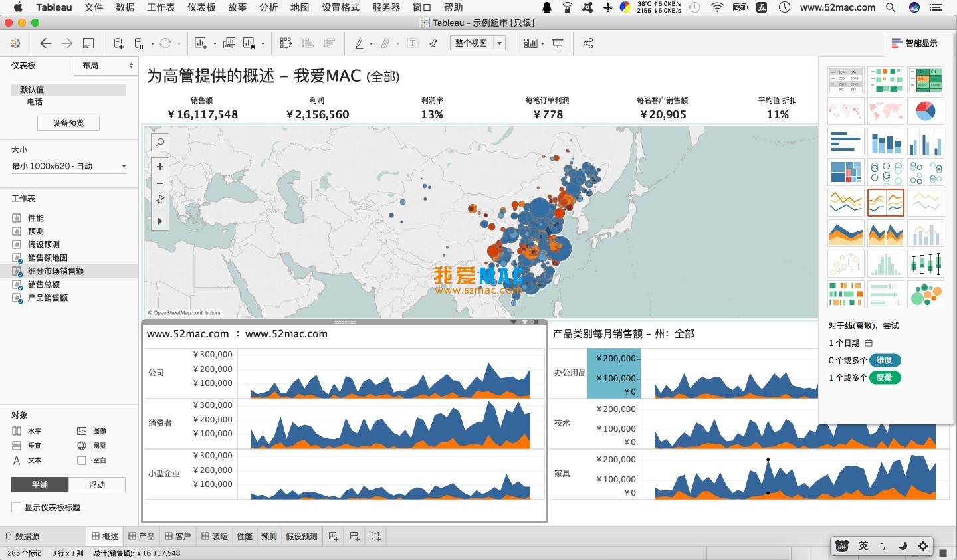Open the Apple menu

pos(18,7)
